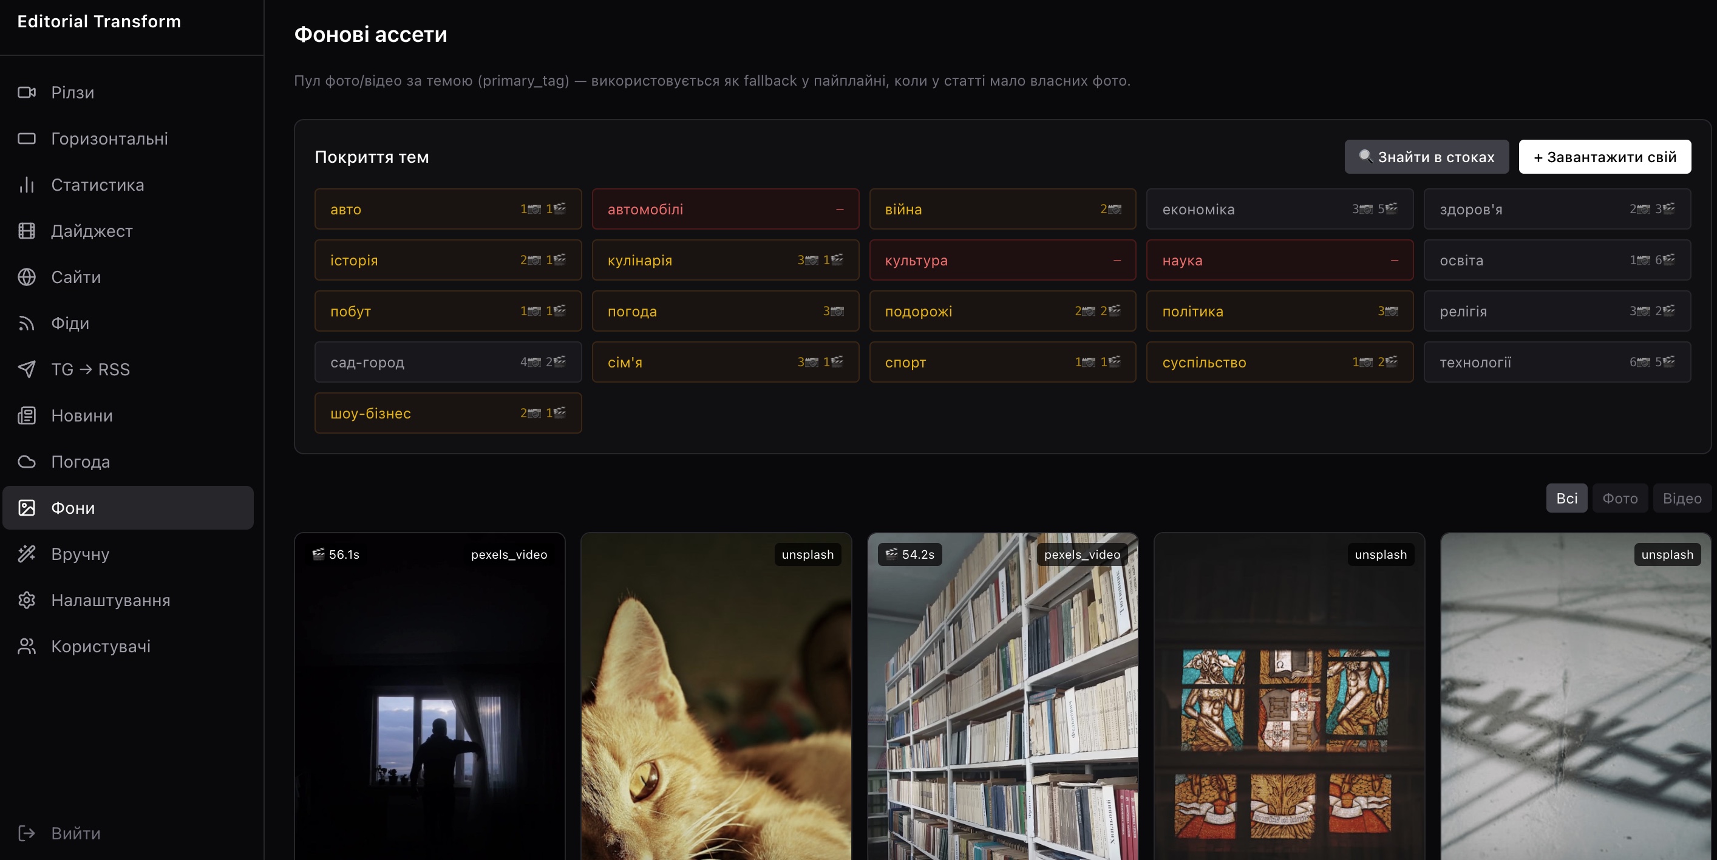Select the економіка topic chip
The height and width of the screenshot is (860, 1717).
1280,209
